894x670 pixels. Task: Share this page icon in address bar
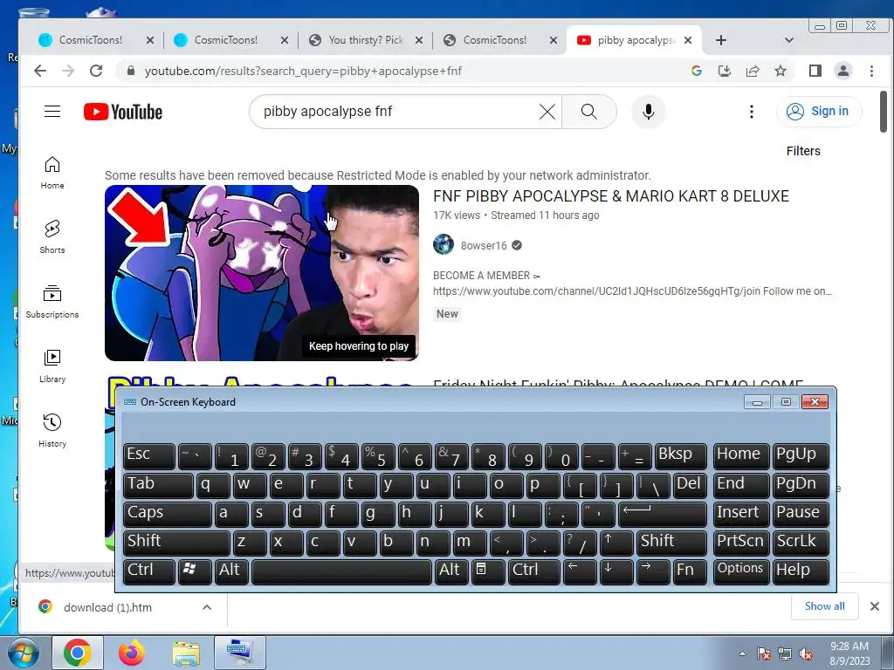point(753,71)
